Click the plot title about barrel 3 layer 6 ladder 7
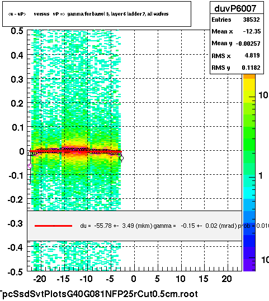The image size is (269, 301). click(88, 14)
